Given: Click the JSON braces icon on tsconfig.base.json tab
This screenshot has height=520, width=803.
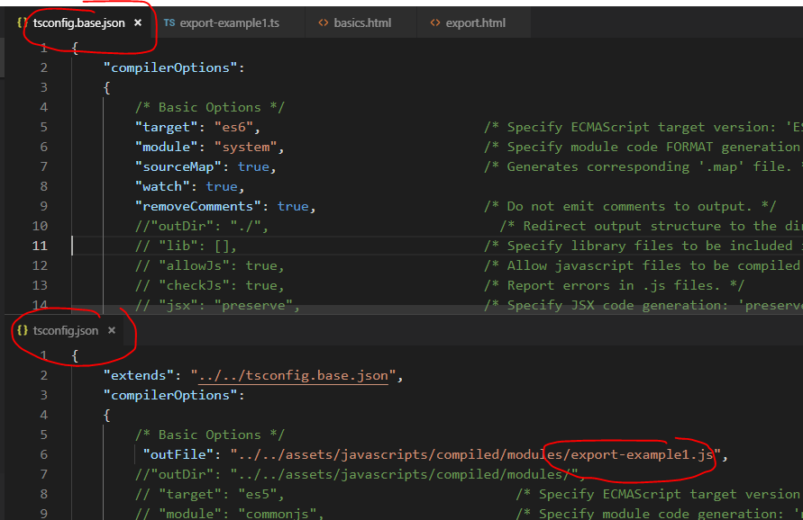Looking at the screenshot, I should tap(22, 22).
